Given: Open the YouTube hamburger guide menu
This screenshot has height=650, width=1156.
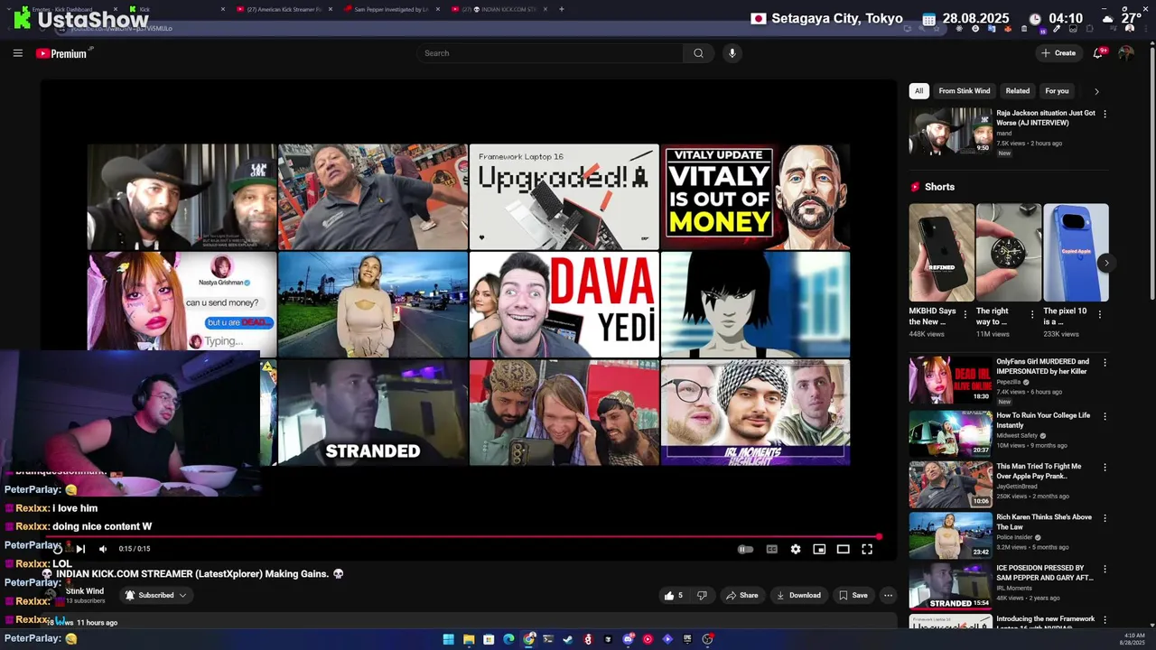Looking at the screenshot, I should click(17, 53).
